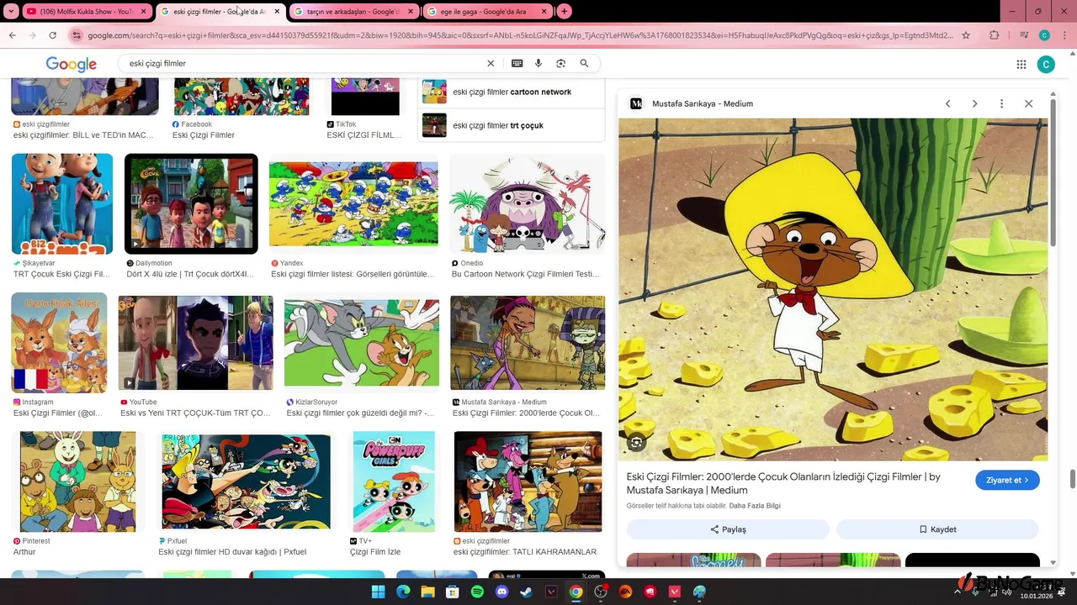Open the preview title link about Eski Çizgi Filmler
The height and width of the screenshot is (605, 1077).
click(783, 483)
